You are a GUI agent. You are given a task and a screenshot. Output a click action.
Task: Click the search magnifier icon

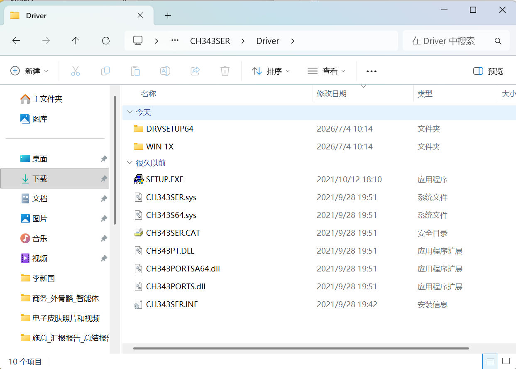coord(498,41)
